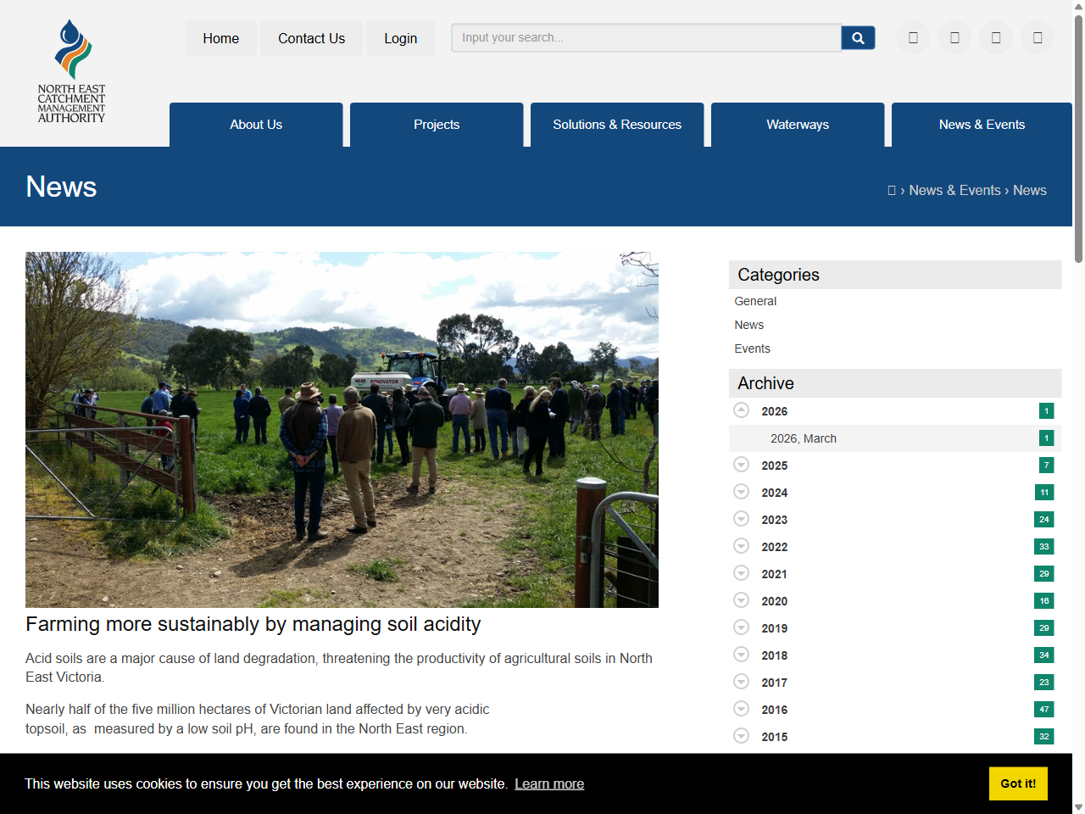Select the Events category

pyautogui.click(x=752, y=348)
